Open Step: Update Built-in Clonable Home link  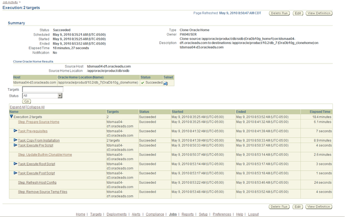(45, 155)
